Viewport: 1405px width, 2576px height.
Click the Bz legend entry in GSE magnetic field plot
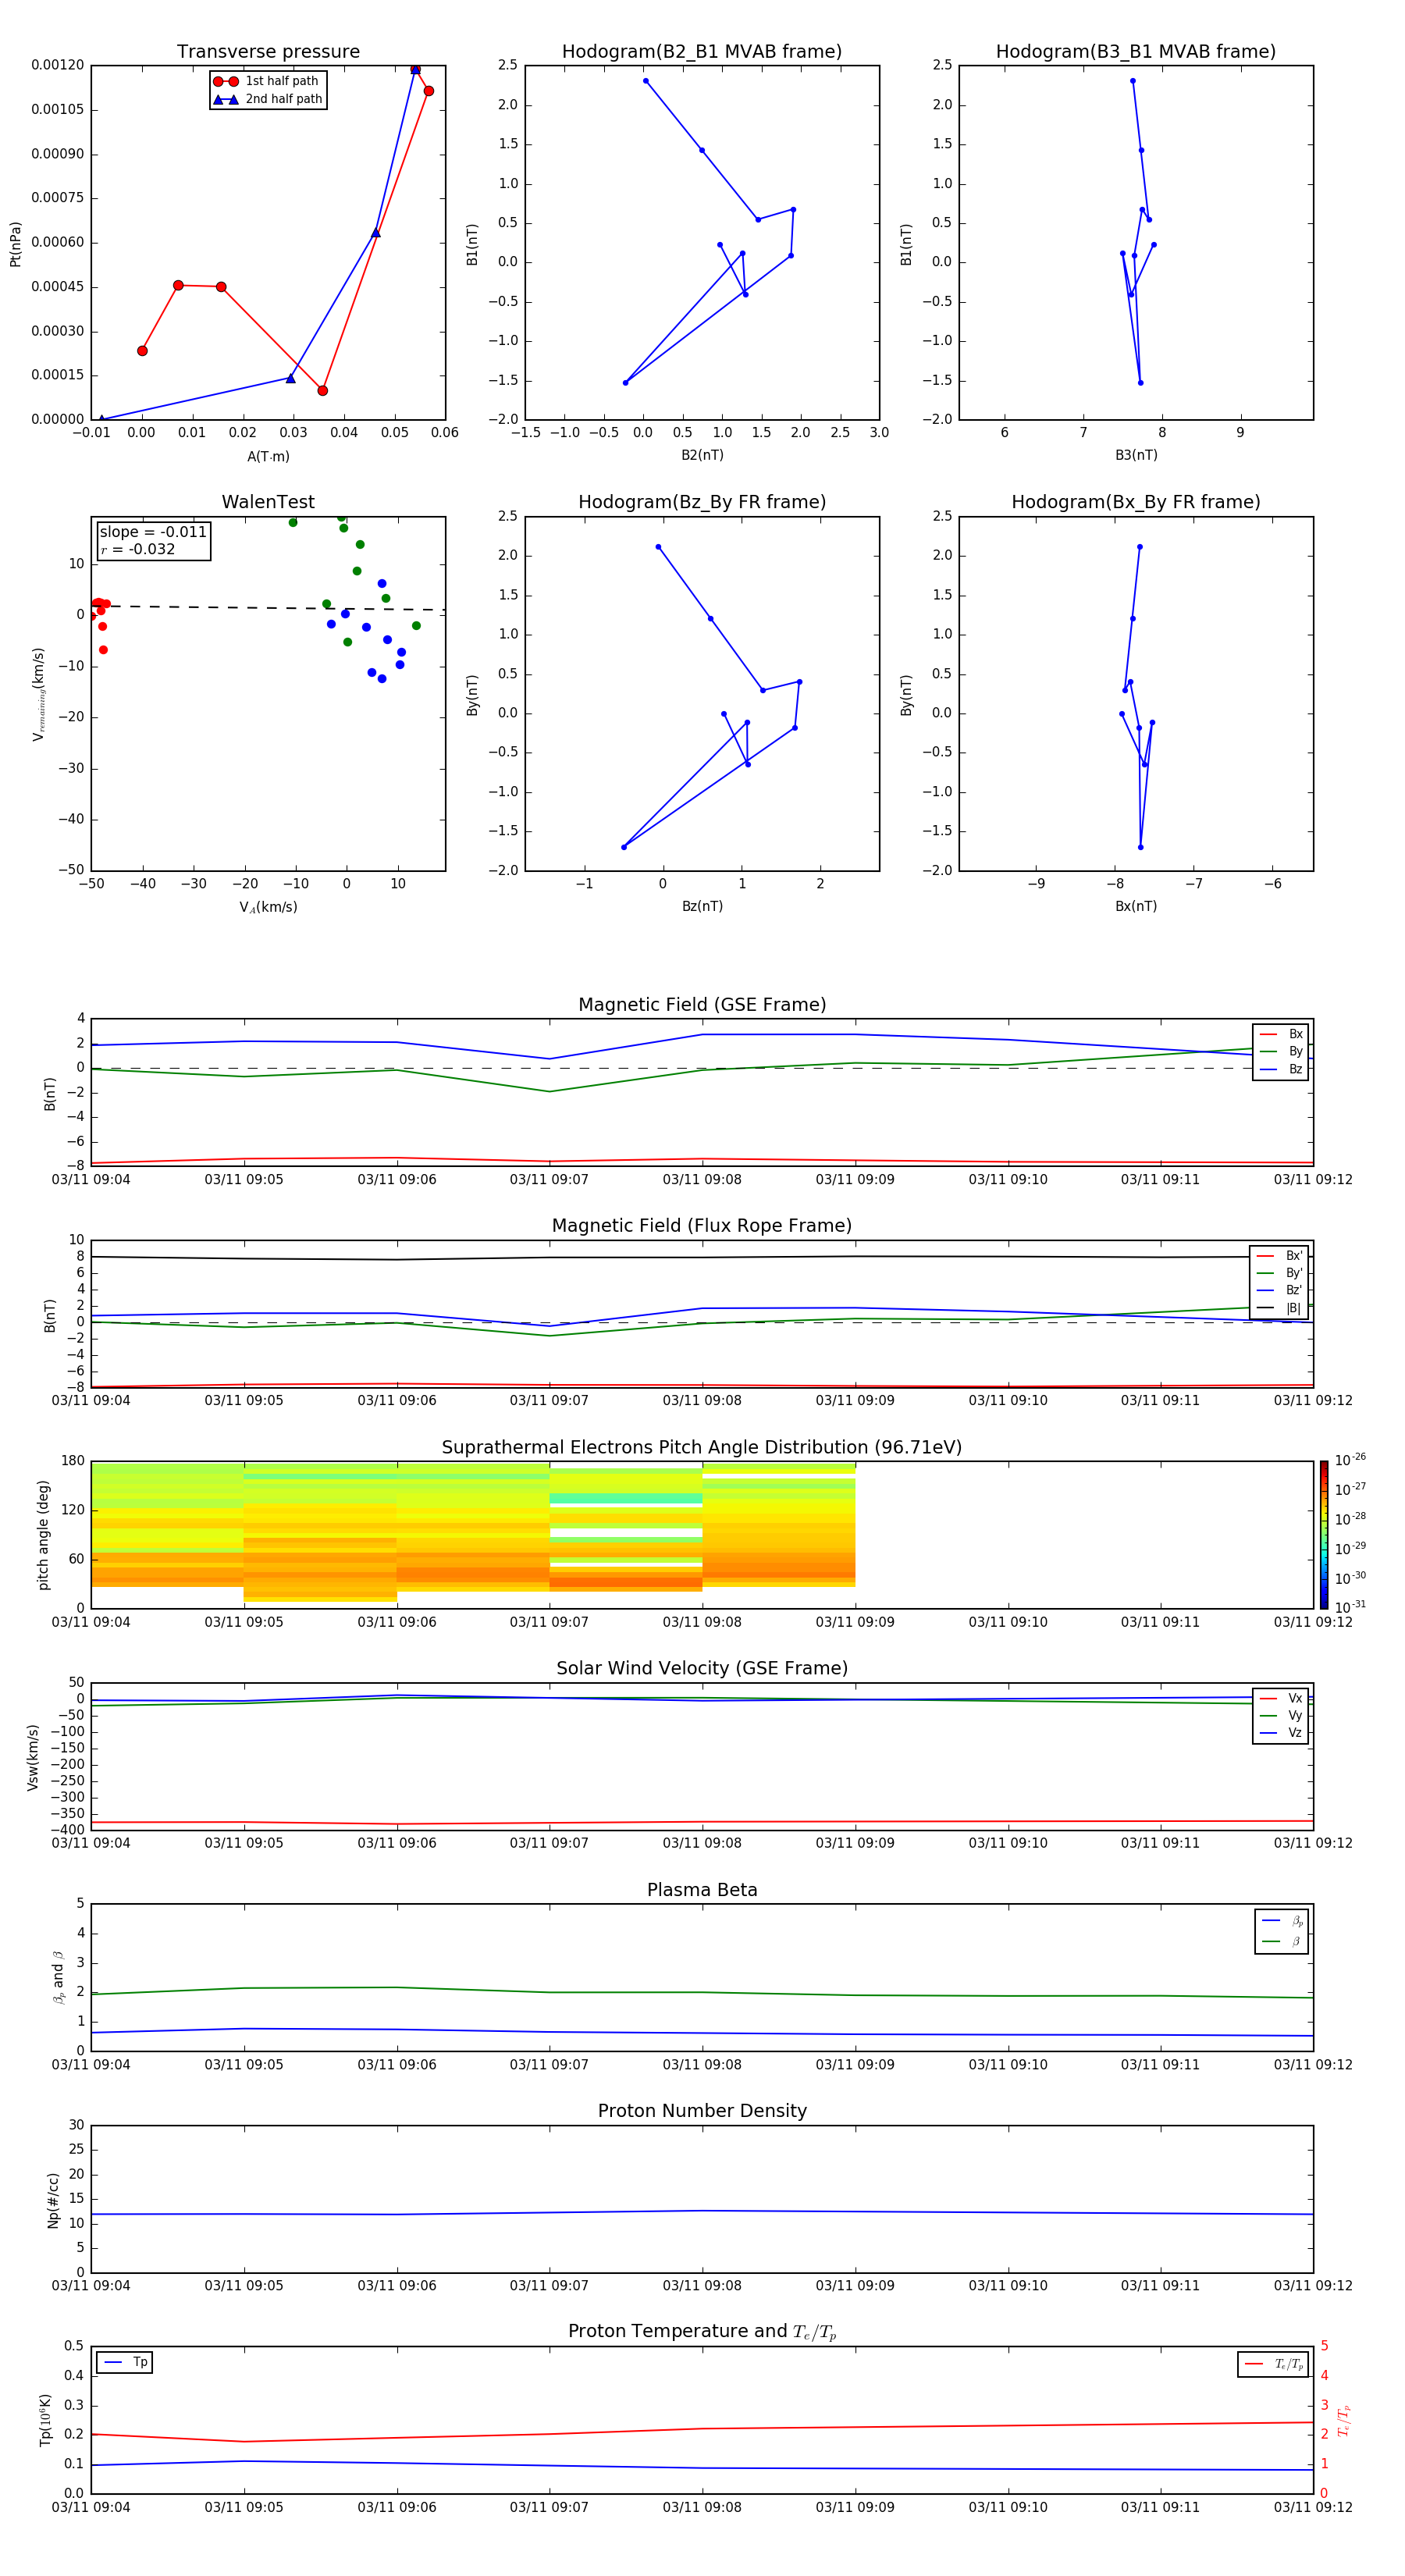pyautogui.click(x=1281, y=1069)
